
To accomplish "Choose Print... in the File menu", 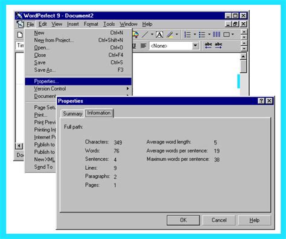I will point(40,115).
